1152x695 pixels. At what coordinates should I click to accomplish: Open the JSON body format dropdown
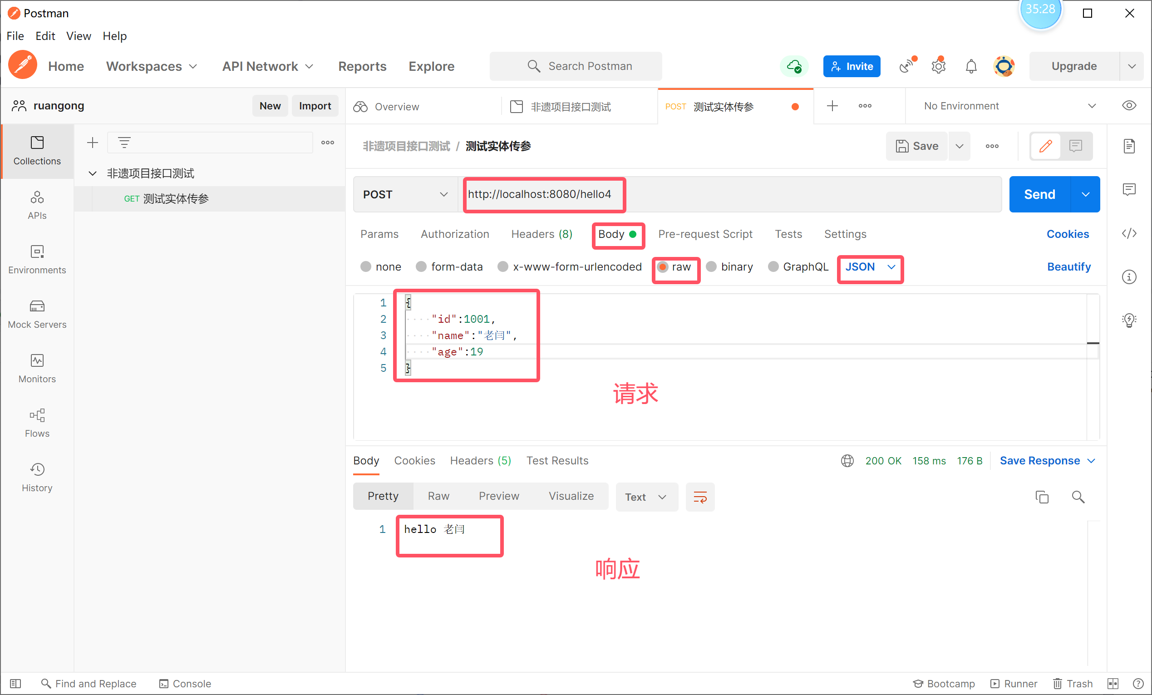870,266
